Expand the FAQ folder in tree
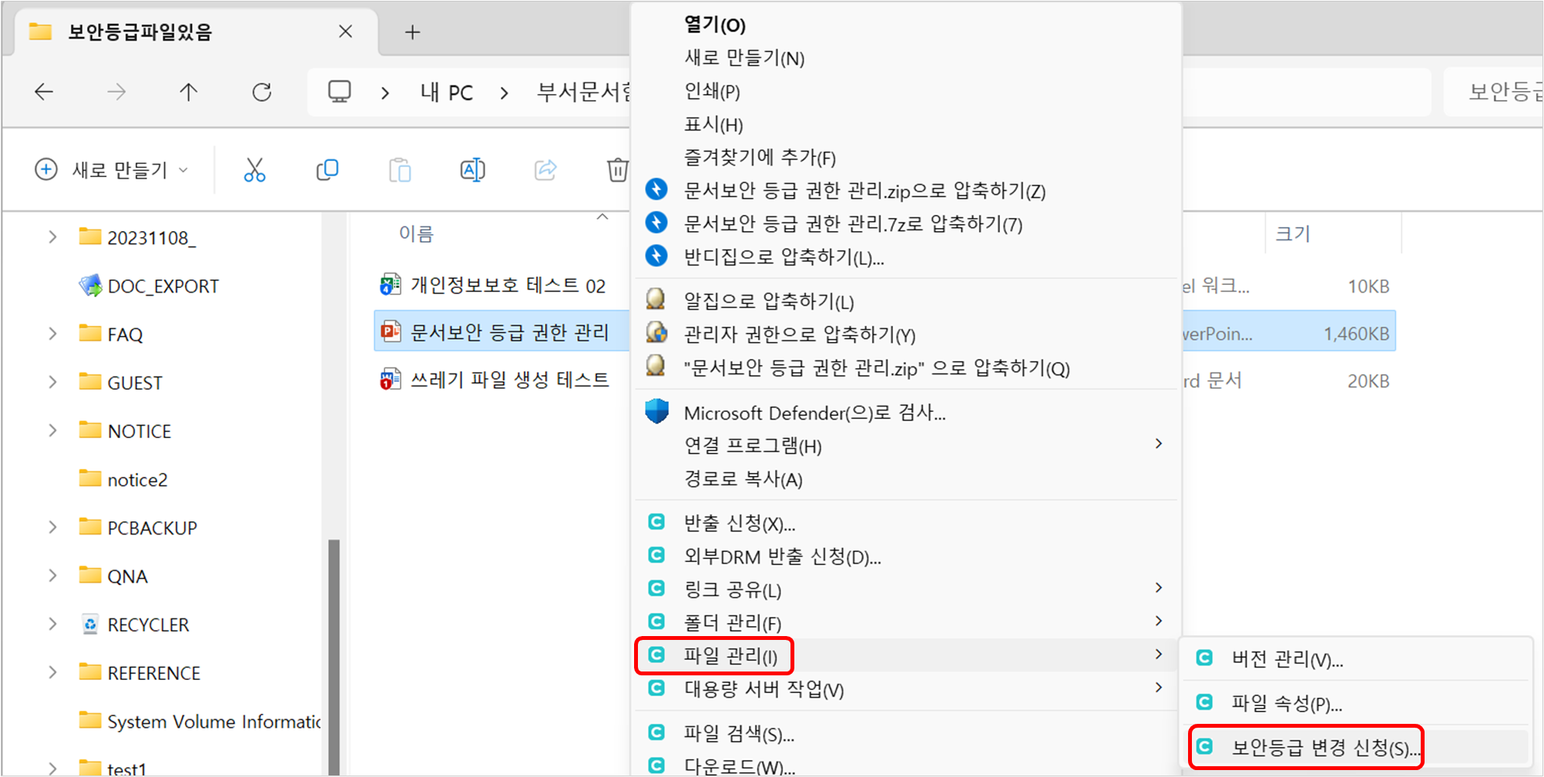 [52, 334]
